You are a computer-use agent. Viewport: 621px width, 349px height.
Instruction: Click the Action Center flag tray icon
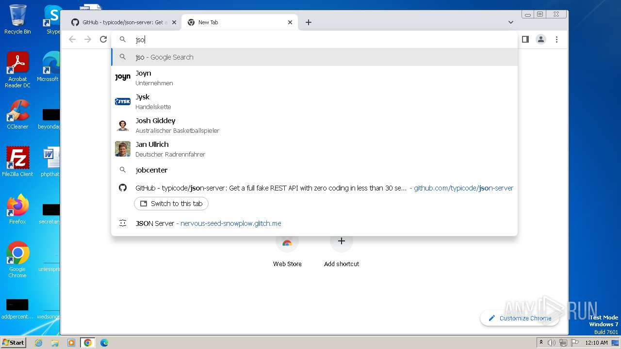click(575, 343)
